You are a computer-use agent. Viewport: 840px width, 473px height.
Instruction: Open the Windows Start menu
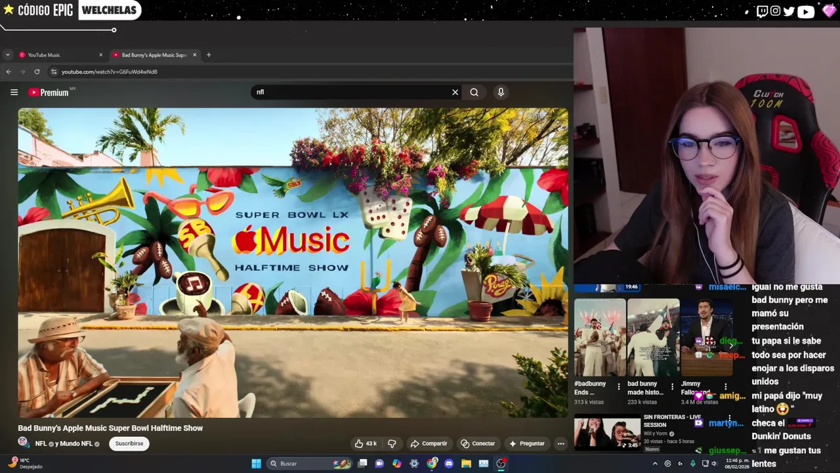[x=256, y=464]
